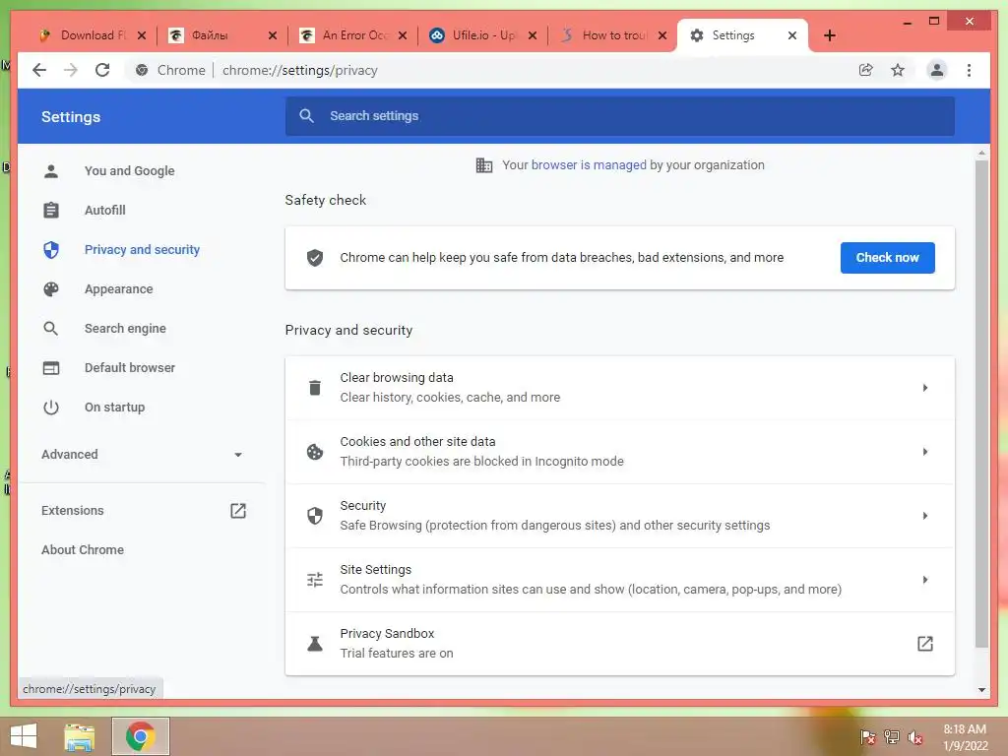Screen dimensions: 1008x756
Task: Open File Explorer from the taskbar
Action: 80,736
